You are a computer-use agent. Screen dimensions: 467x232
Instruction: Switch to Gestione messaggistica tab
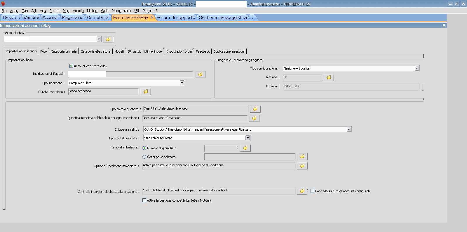click(x=223, y=18)
